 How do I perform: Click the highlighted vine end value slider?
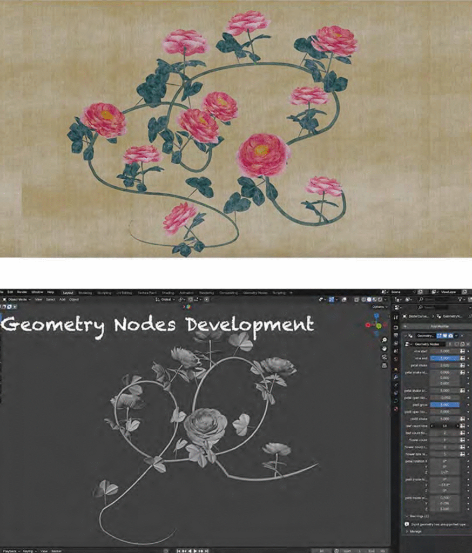pos(444,358)
